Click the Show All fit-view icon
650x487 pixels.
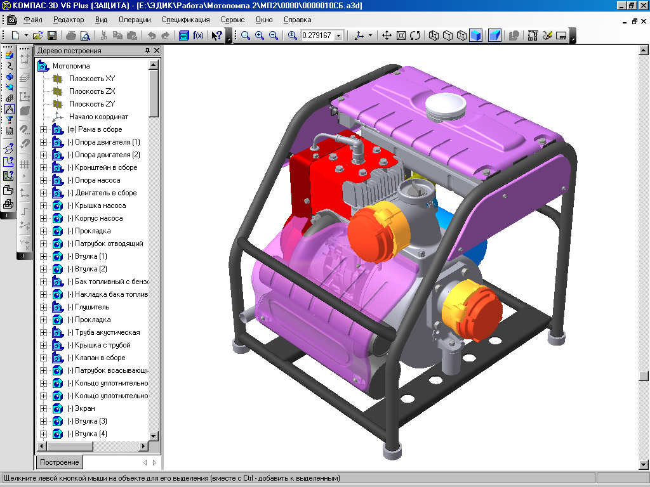401,36
